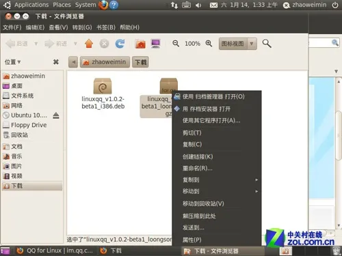Switch to QQ for Linux taskbar window

55,251
